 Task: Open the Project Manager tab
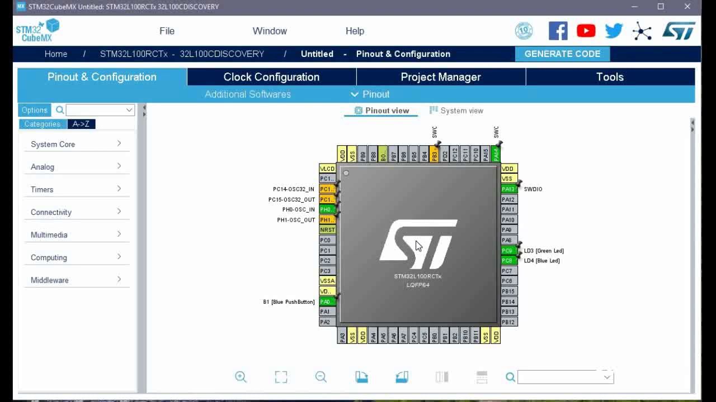coord(440,76)
